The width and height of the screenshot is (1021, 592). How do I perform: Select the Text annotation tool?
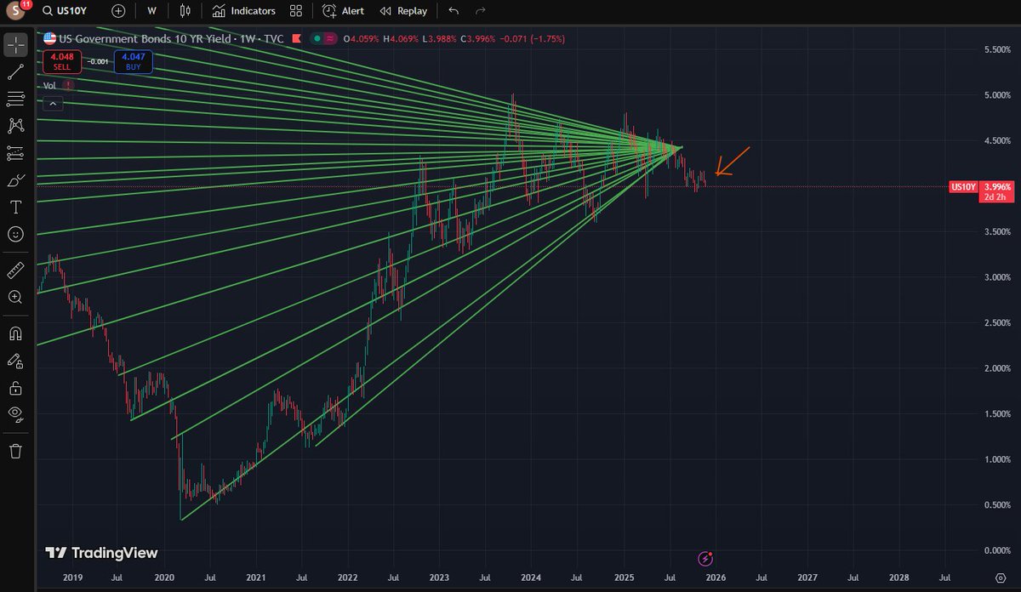15,207
